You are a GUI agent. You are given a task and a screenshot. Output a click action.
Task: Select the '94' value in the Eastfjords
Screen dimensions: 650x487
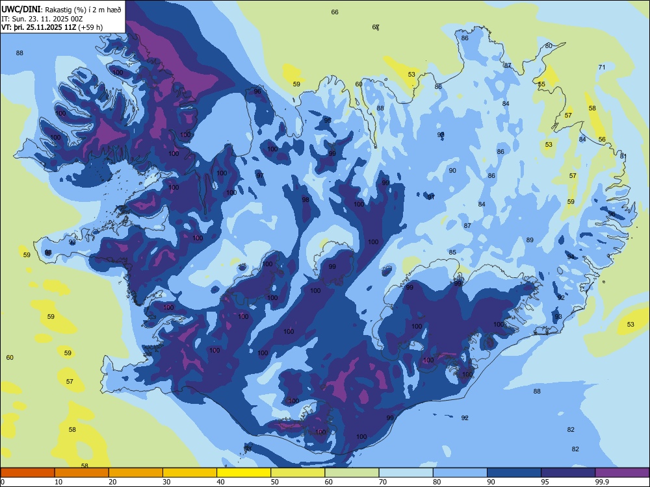[571, 256]
